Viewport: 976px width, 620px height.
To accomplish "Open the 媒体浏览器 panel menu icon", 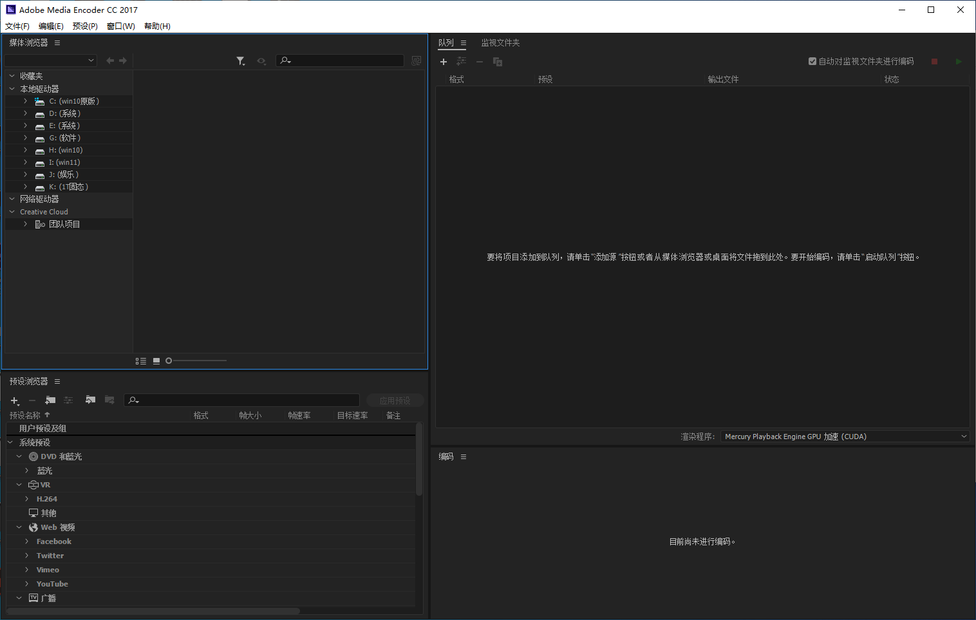I will point(57,42).
